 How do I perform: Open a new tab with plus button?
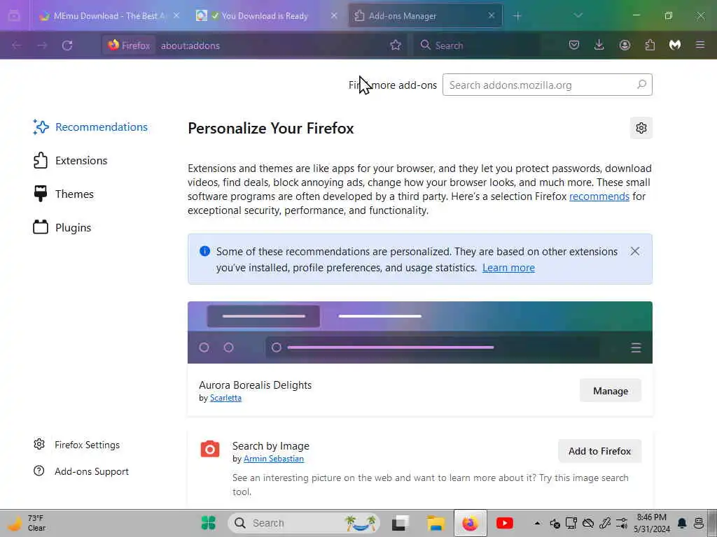pos(517,16)
